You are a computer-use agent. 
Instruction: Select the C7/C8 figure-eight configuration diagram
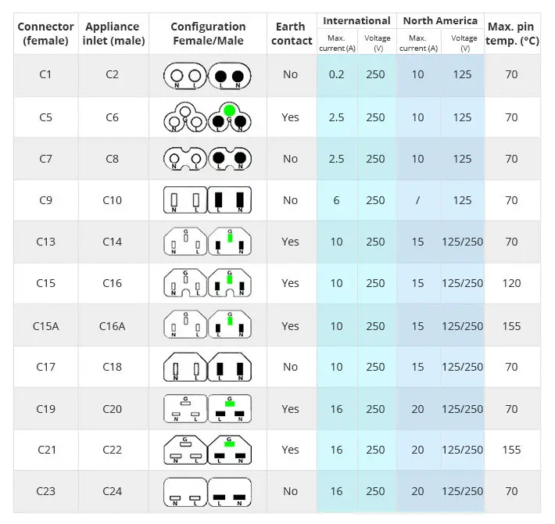[x=207, y=159]
